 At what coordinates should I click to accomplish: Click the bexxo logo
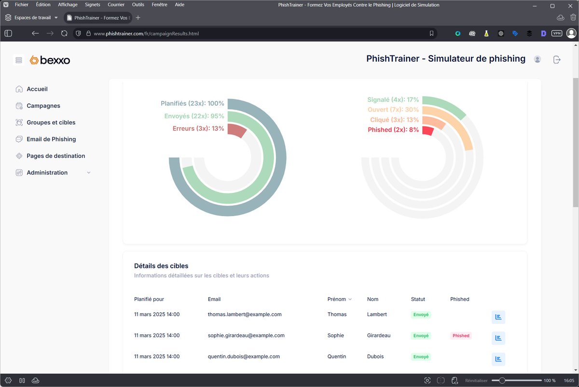[50, 60]
